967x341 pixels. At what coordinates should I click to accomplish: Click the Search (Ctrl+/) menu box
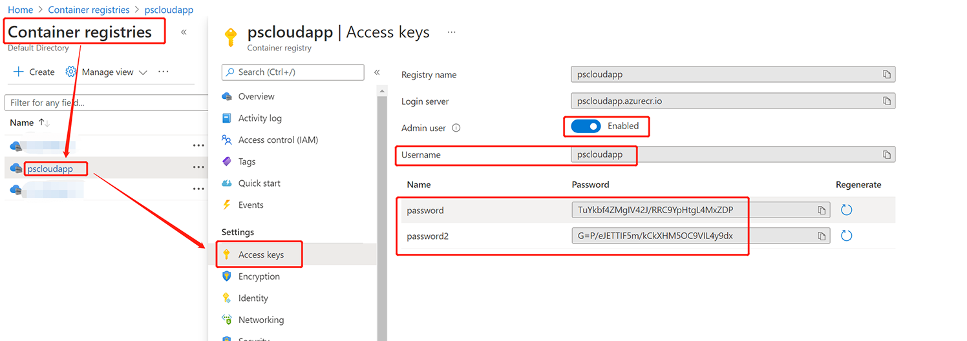pos(293,72)
